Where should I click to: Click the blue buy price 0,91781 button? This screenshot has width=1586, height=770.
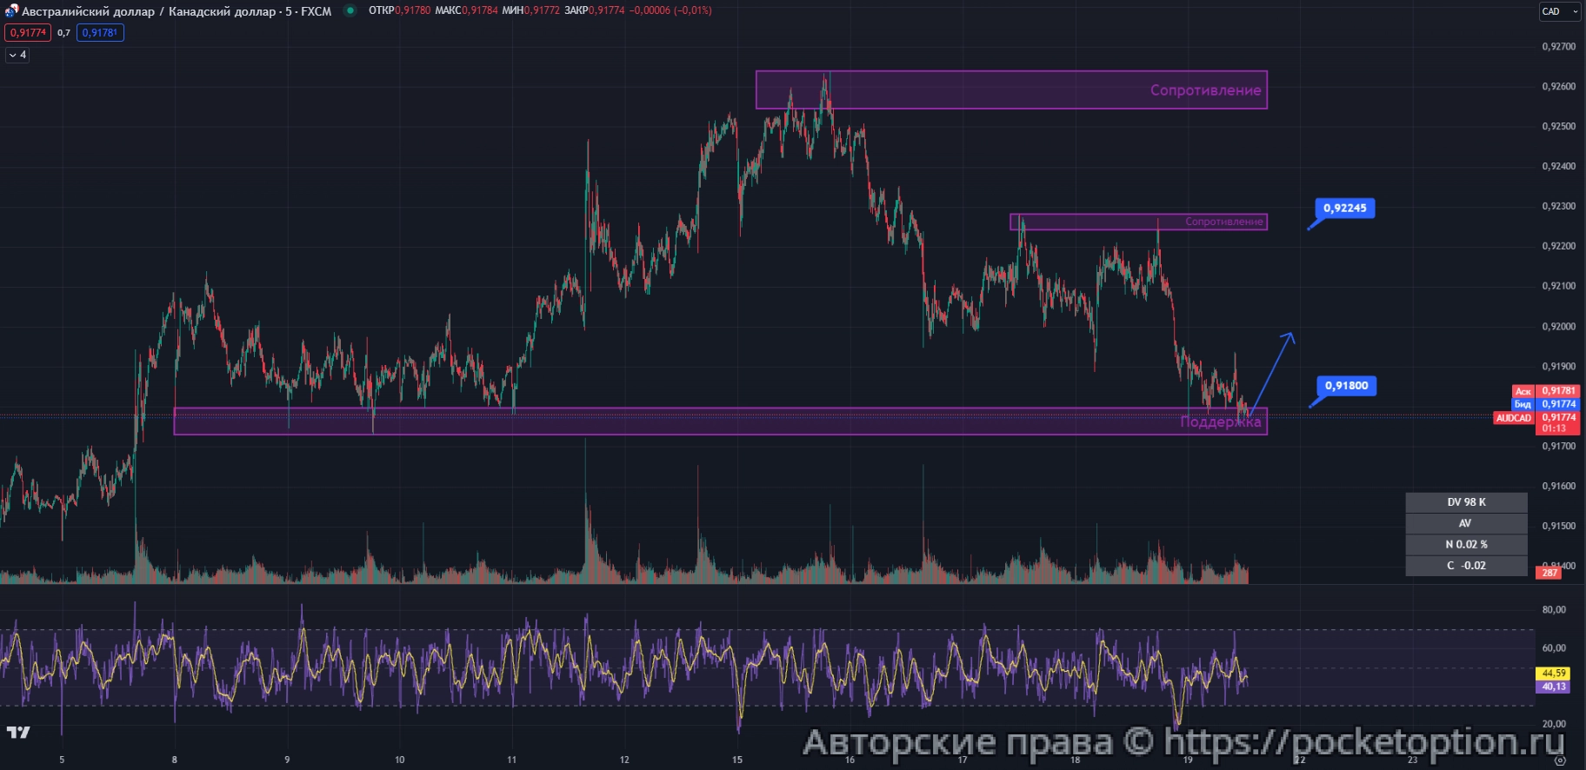(x=100, y=33)
